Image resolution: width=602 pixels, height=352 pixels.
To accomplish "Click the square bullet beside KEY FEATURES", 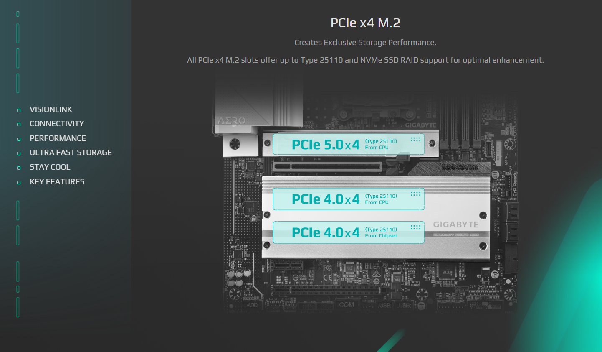I will tap(18, 183).
